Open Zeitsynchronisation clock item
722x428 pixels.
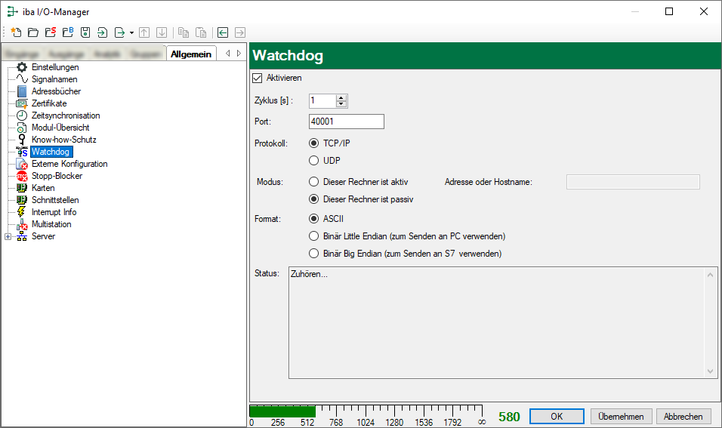(65, 115)
